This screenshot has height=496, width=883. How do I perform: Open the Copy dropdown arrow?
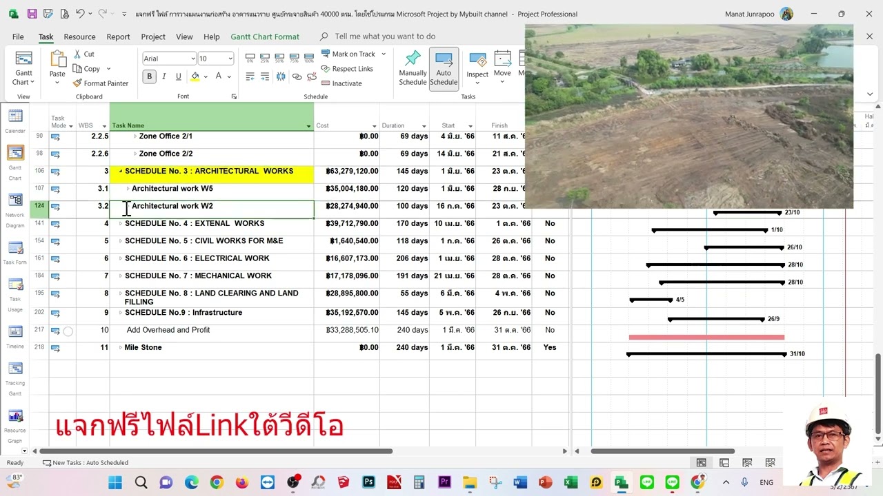[x=108, y=69]
